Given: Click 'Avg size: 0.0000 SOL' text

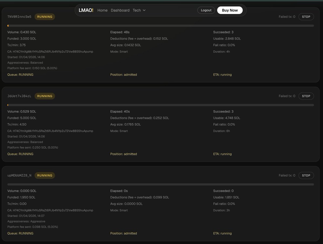Looking at the screenshot, I should pyautogui.click(x=127, y=204).
